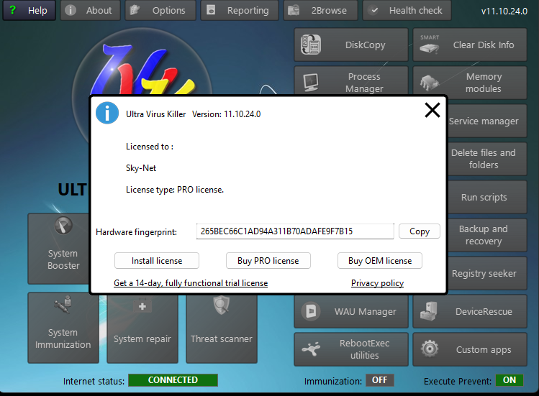This screenshot has width=539, height=396.
Task: Click the green question mark Help icon
Action: [13, 9]
